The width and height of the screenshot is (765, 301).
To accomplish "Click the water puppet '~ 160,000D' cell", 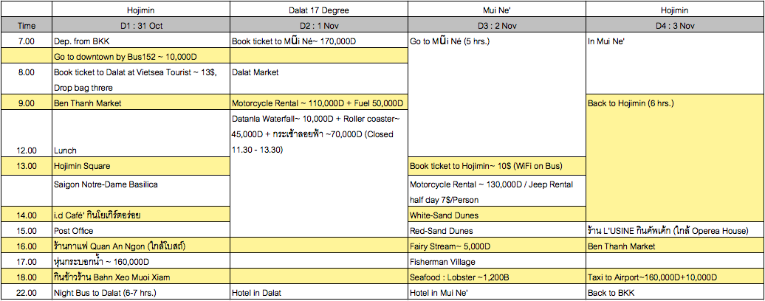I will coord(140,261).
